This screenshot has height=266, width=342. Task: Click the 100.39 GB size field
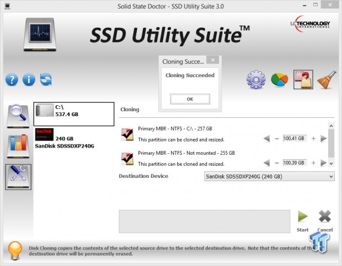[295, 163]
